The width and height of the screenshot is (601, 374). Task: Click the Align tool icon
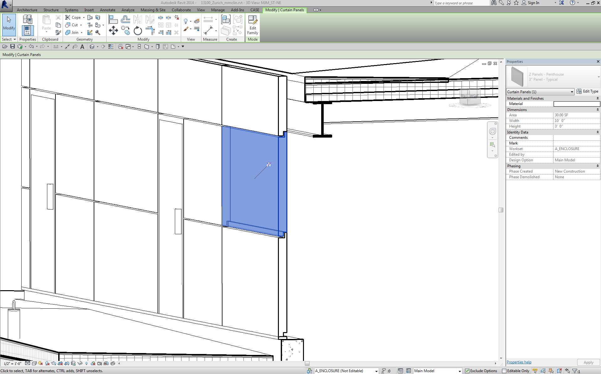(x=113, y=20)
